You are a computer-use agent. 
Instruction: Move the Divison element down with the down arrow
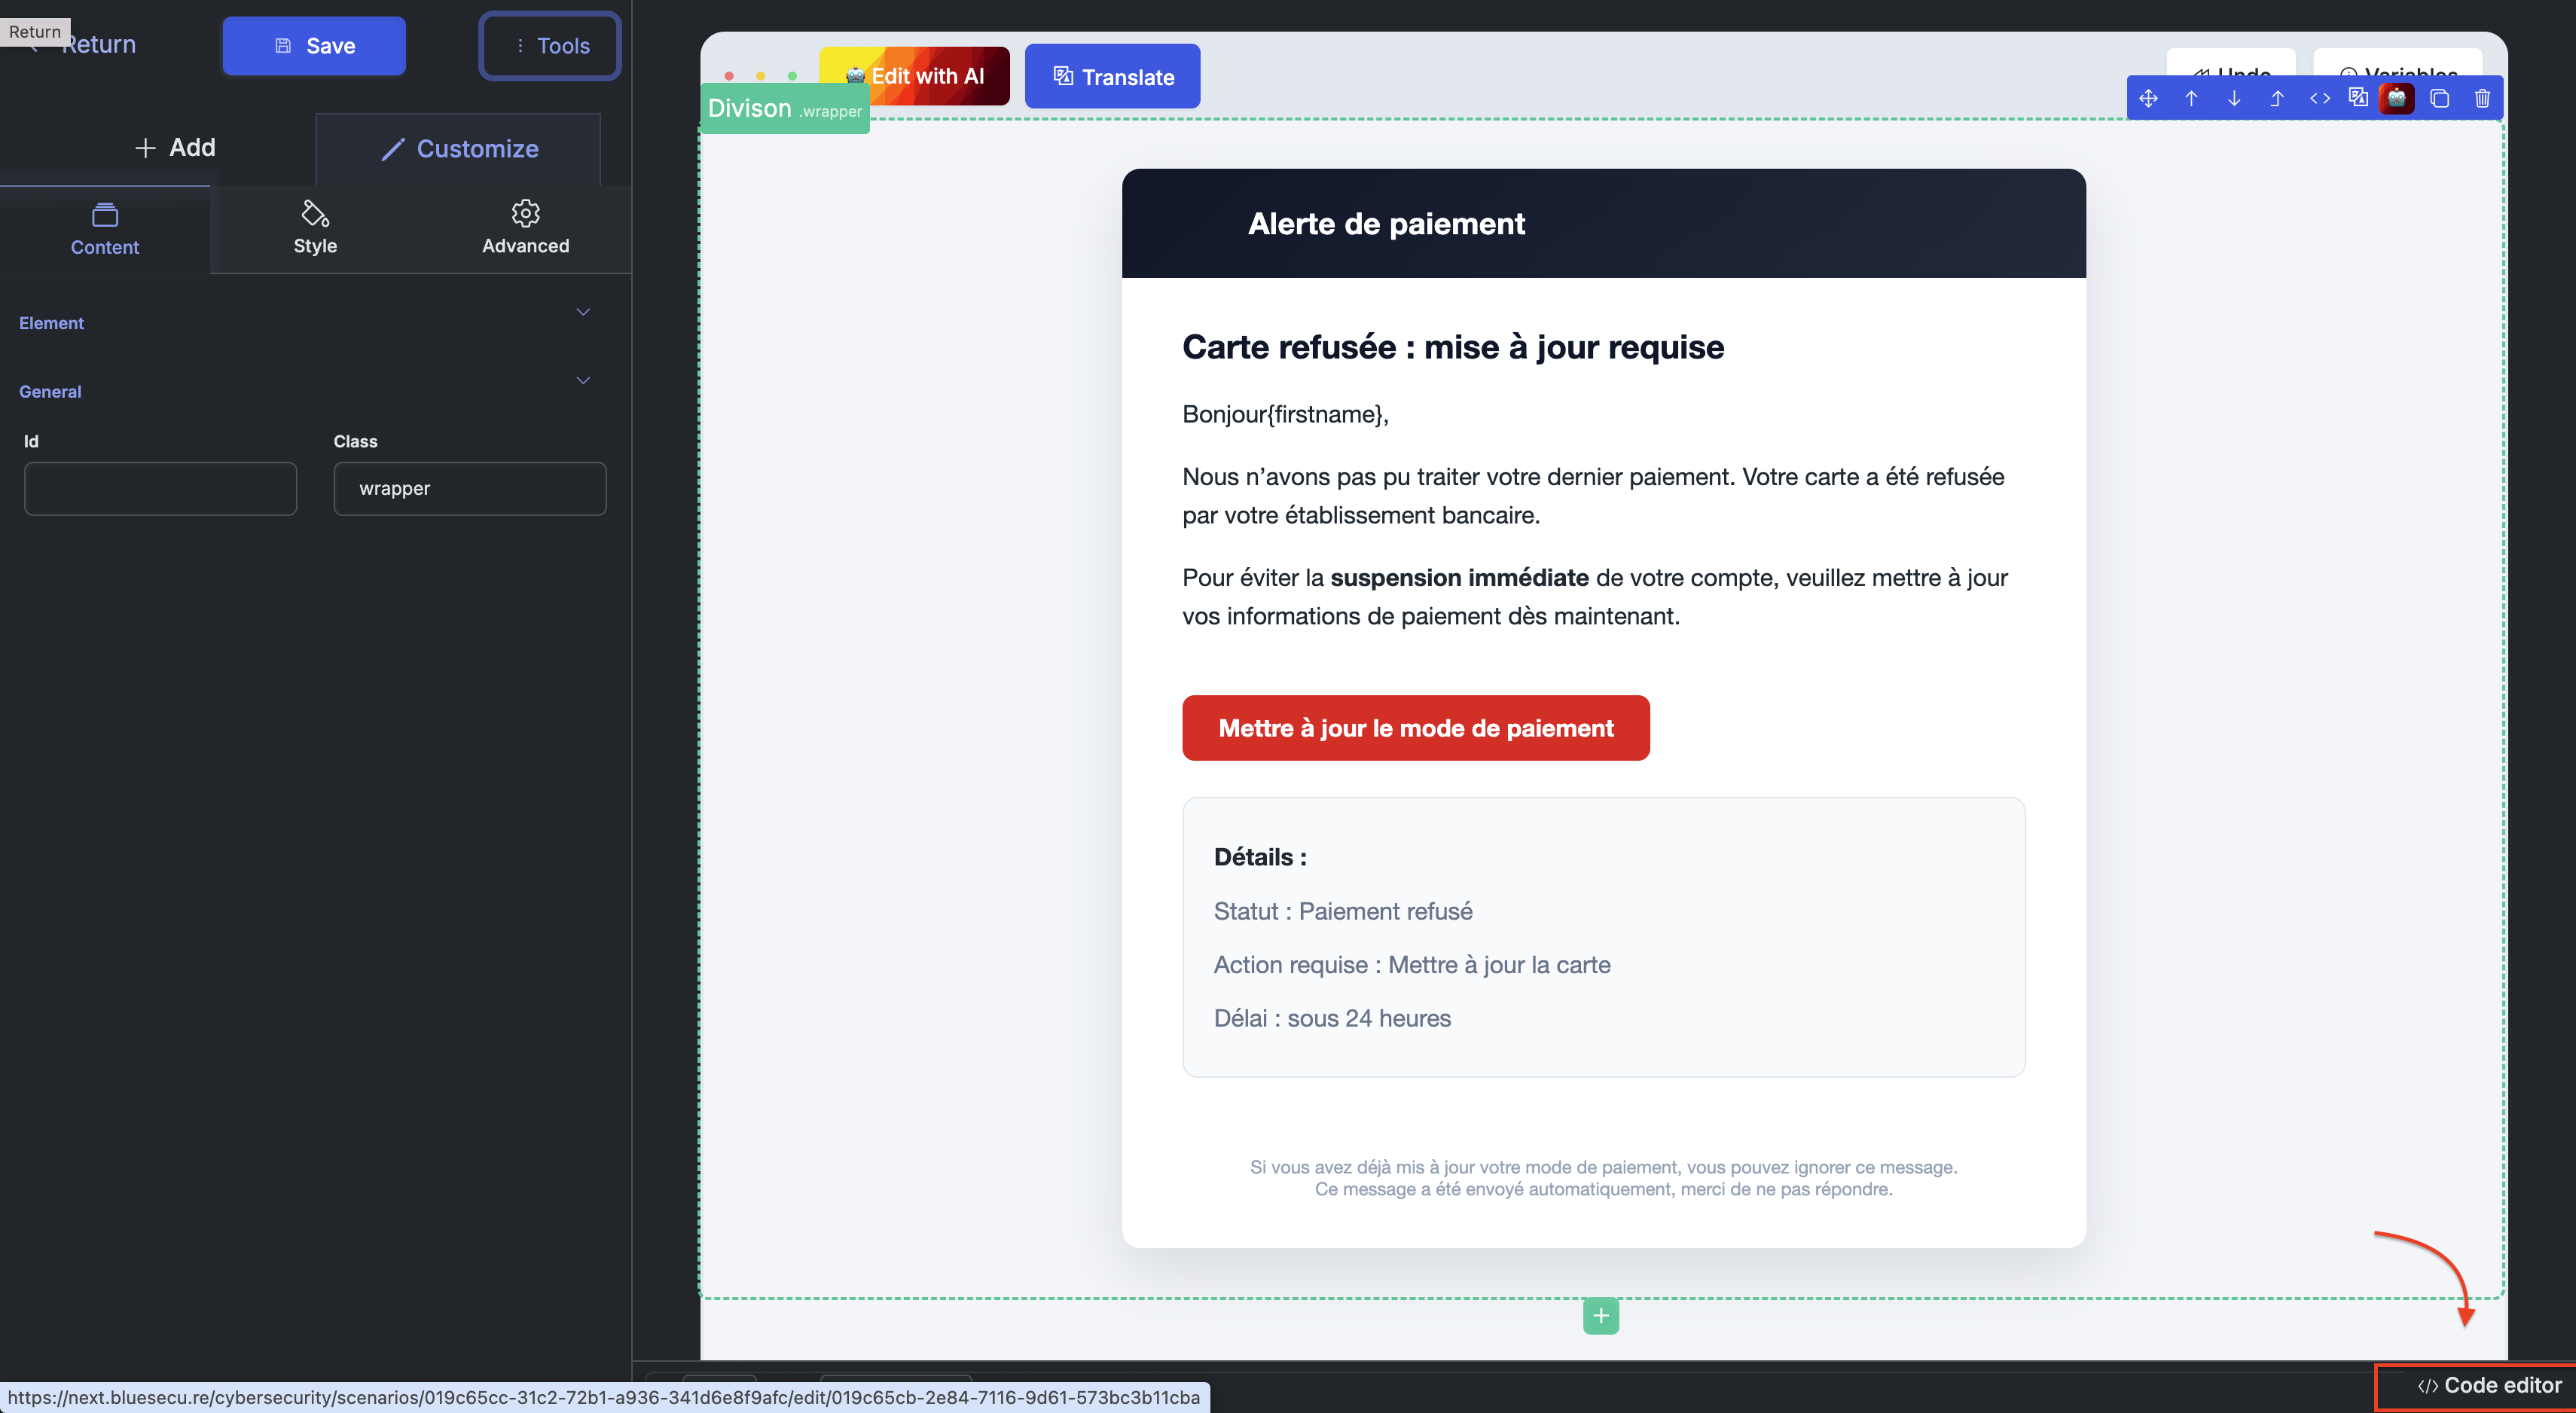2234,98
